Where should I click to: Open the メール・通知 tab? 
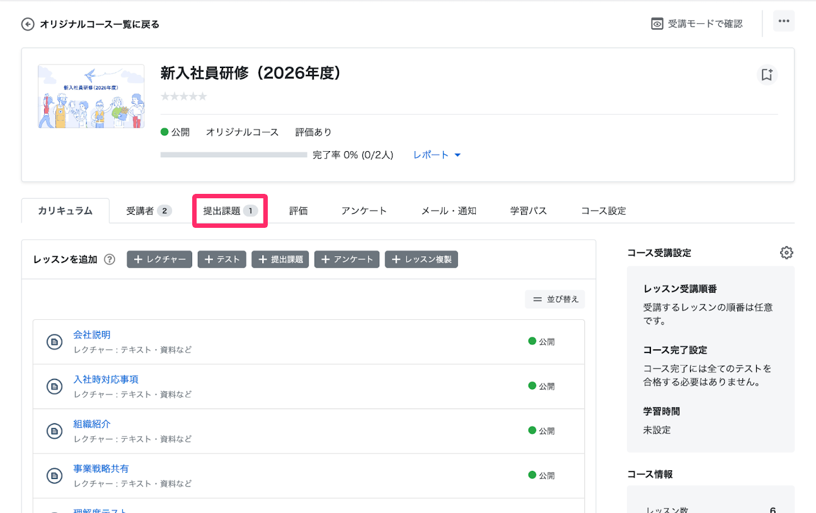tap(448, 211)
